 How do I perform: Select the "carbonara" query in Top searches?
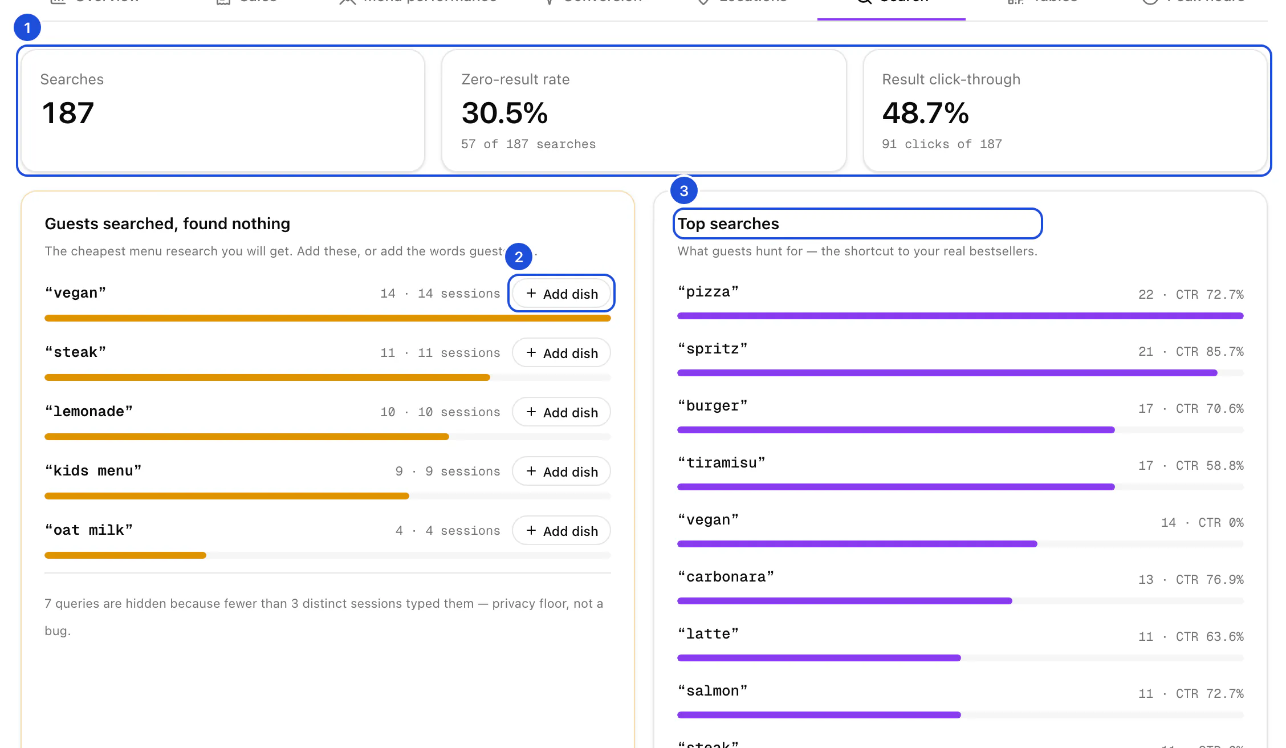[726, 577]
